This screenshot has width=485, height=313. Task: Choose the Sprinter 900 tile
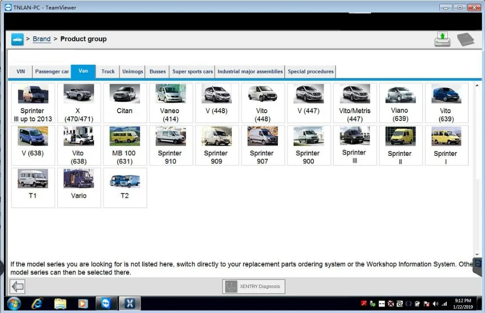tap(308, 146)
